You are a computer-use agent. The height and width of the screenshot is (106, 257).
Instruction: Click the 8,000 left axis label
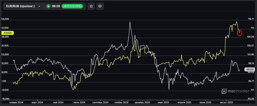tap(5, 72)
